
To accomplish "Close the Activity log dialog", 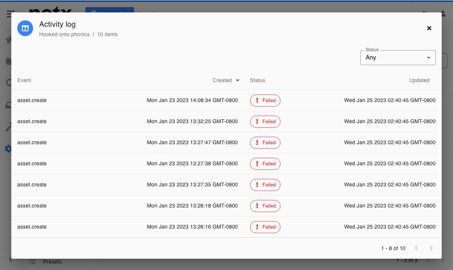I will point(429,28).
